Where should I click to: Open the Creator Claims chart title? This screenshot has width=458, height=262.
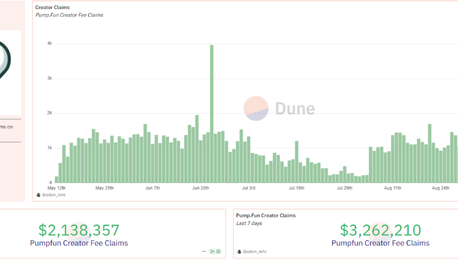[52, 8]
